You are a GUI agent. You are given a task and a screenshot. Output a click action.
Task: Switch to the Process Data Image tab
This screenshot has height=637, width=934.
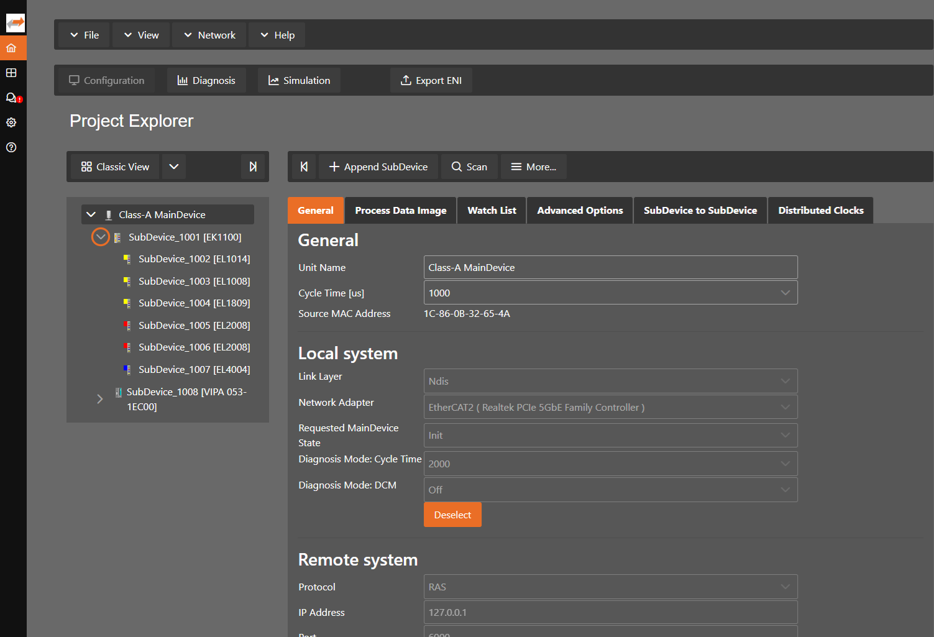point(401,210)
